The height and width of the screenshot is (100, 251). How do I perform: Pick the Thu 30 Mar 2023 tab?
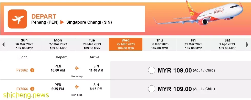click(x=159, y=44)
